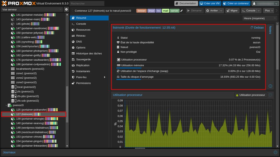280x157 pixels.
Task: Click the Créer une VM button
Action: 210,3
